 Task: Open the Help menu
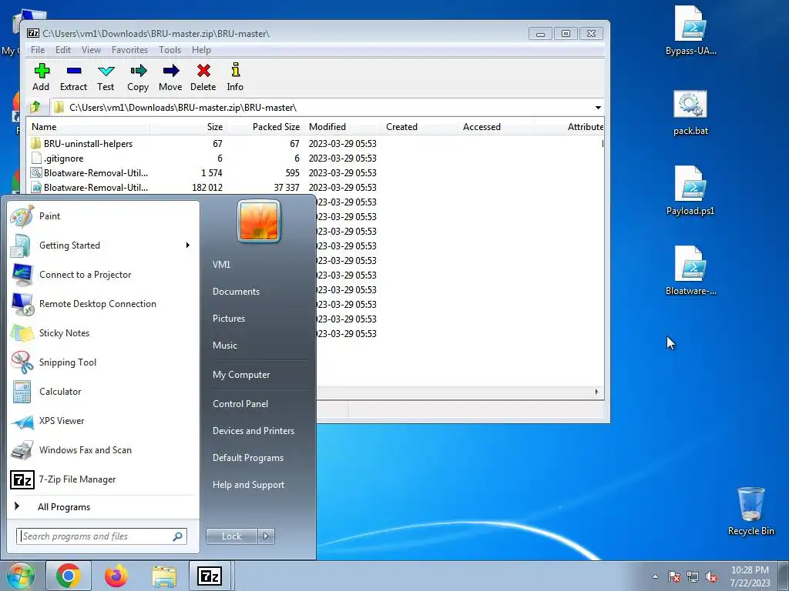pyautogui.click(x=201, y=50)
